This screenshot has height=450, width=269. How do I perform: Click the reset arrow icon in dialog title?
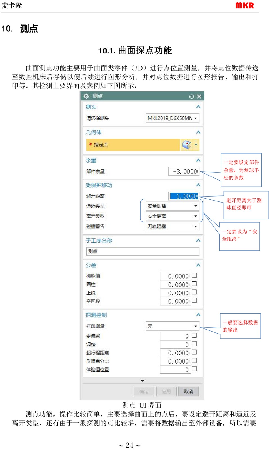(191, 96)
